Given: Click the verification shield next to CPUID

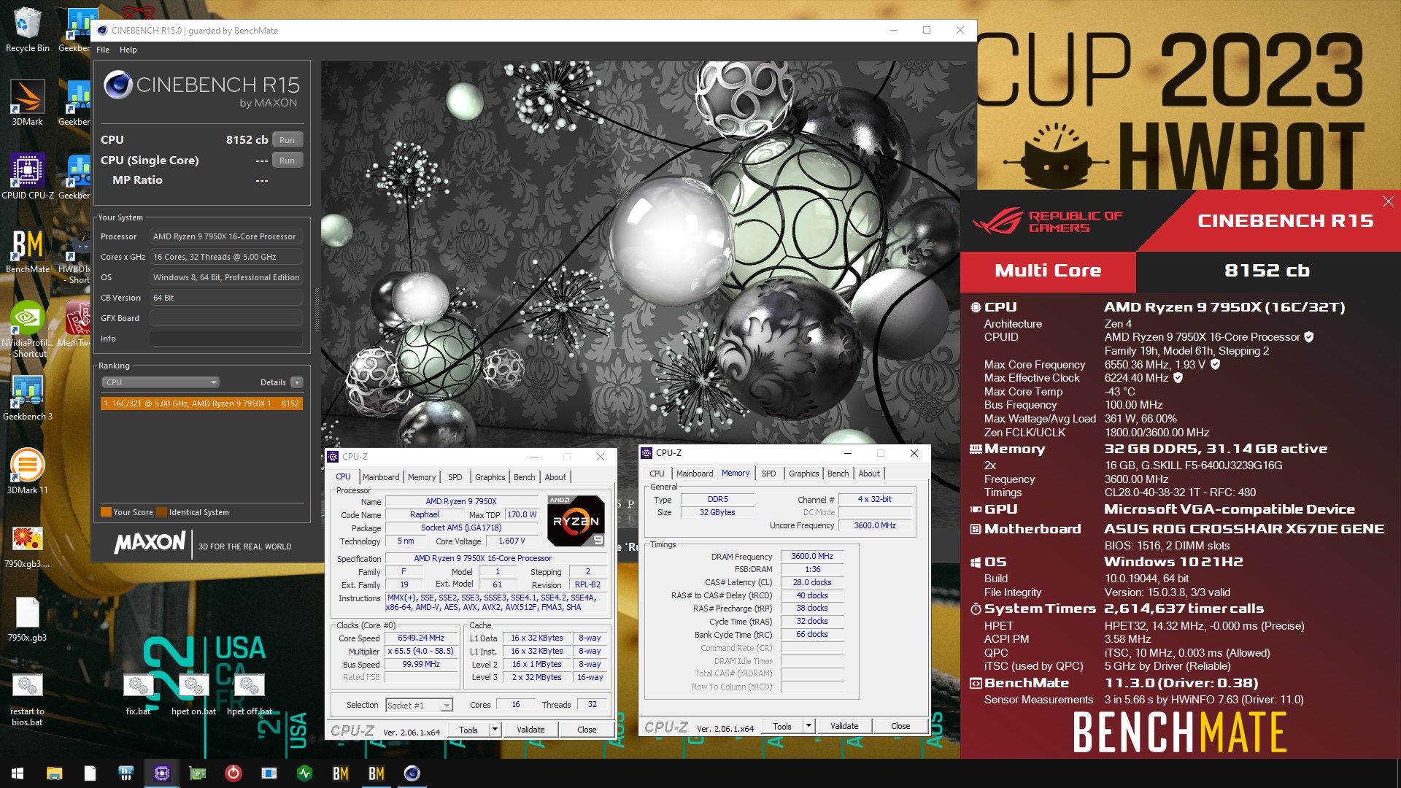Looking at the screenshot, I should pyautogui.click(x=1309, y=337).
